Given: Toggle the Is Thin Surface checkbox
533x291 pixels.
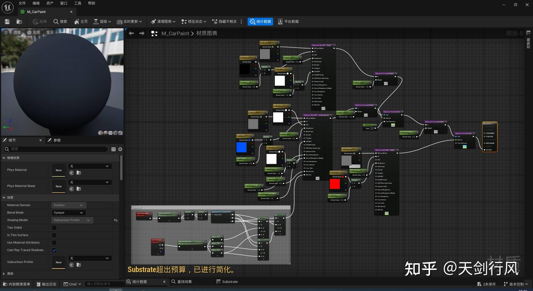Looking at the screenshot, I should (54, 235).
